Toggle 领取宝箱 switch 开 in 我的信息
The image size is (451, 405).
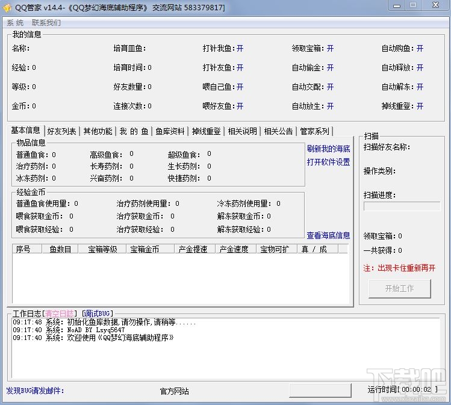330,48
